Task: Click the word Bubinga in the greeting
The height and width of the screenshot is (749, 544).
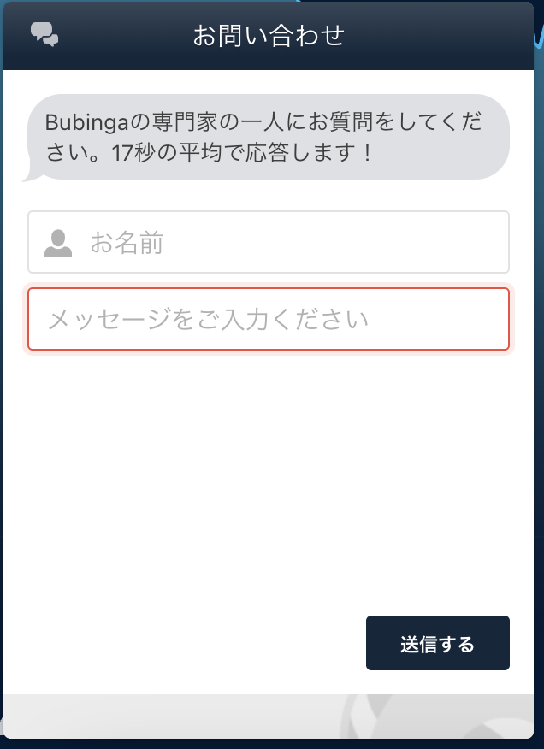Action: pos(87,123)
